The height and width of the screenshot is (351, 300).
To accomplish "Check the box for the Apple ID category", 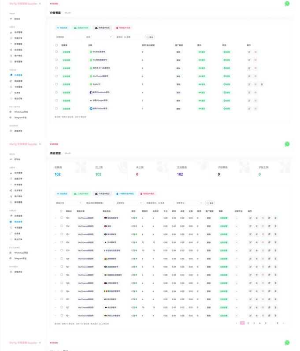I will pos(56,84).
